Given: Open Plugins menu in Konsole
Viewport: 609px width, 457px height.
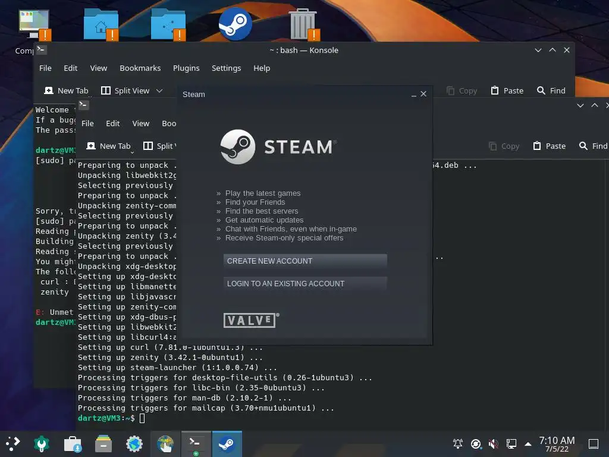Looking at the screenshot, I should coord(186,68).
